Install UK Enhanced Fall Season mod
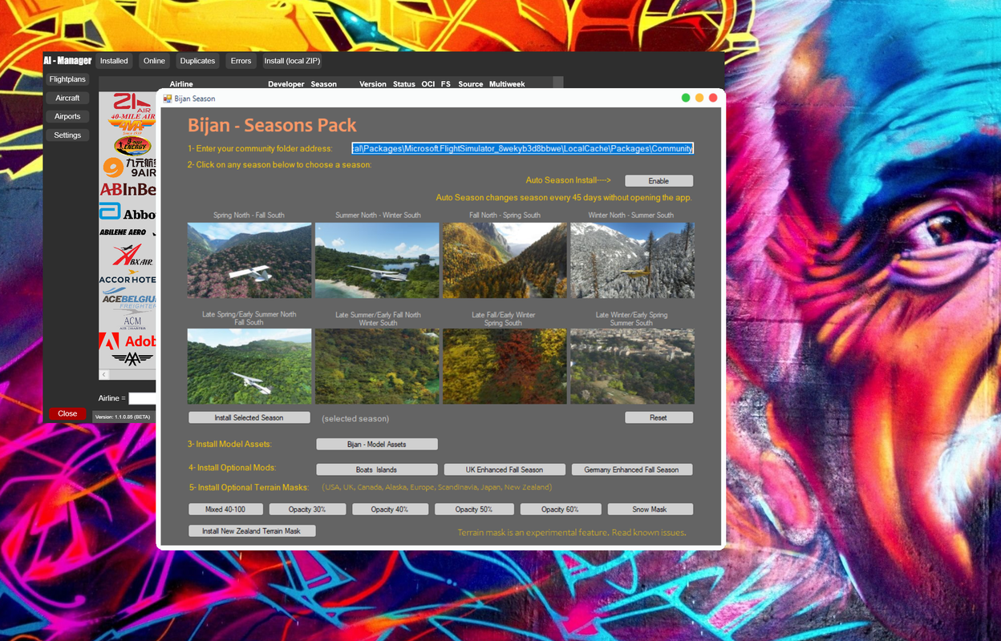 click(x=505, y=470)
